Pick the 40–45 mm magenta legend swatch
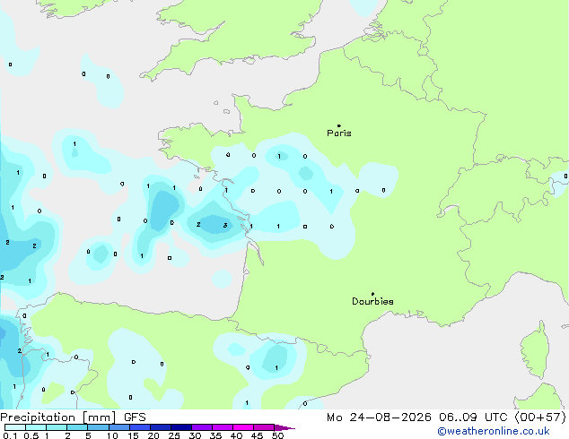This screenshot has width=569, height=439. [x=243, y=427]
